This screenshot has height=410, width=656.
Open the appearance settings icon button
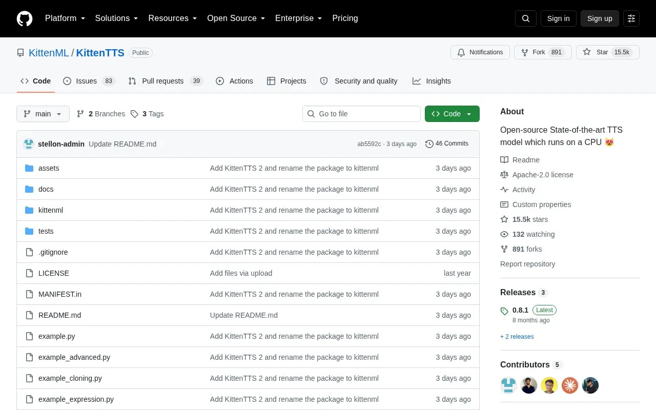click(631, 18)
